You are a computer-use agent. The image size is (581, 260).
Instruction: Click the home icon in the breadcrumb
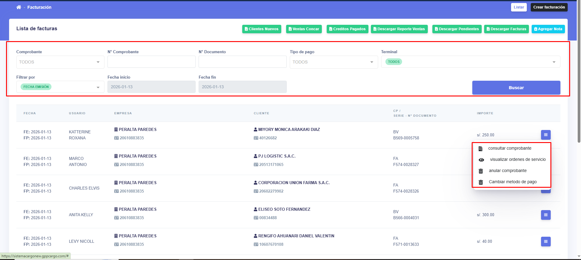tap(19, 7)
